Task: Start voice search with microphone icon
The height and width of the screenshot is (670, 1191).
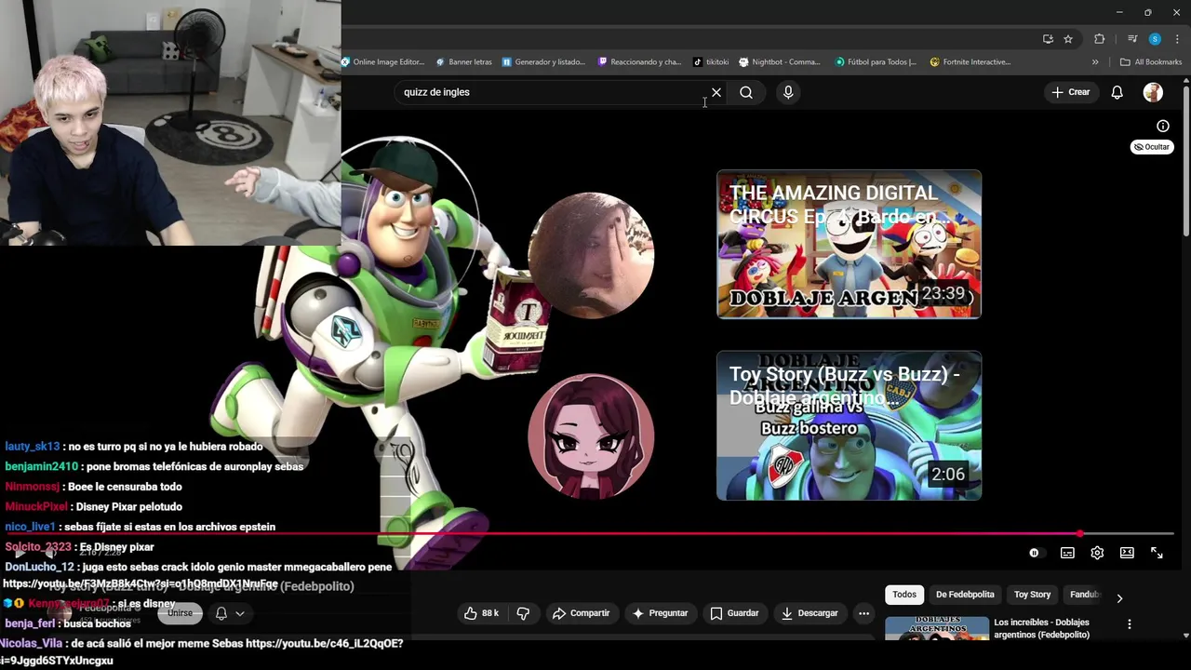Action: coord(788,92)
